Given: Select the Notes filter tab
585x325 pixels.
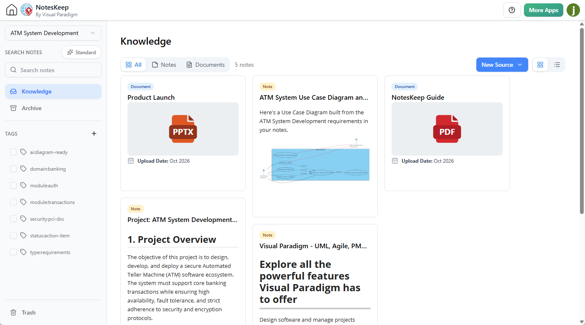Looking at the screenshot, I should [x=164, y=65].
